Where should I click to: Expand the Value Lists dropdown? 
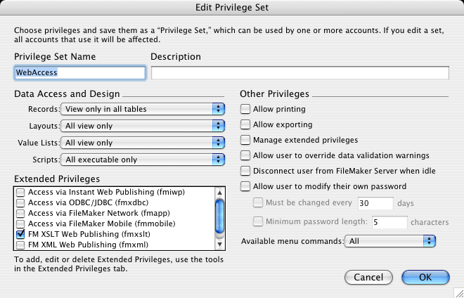[143, 143]
